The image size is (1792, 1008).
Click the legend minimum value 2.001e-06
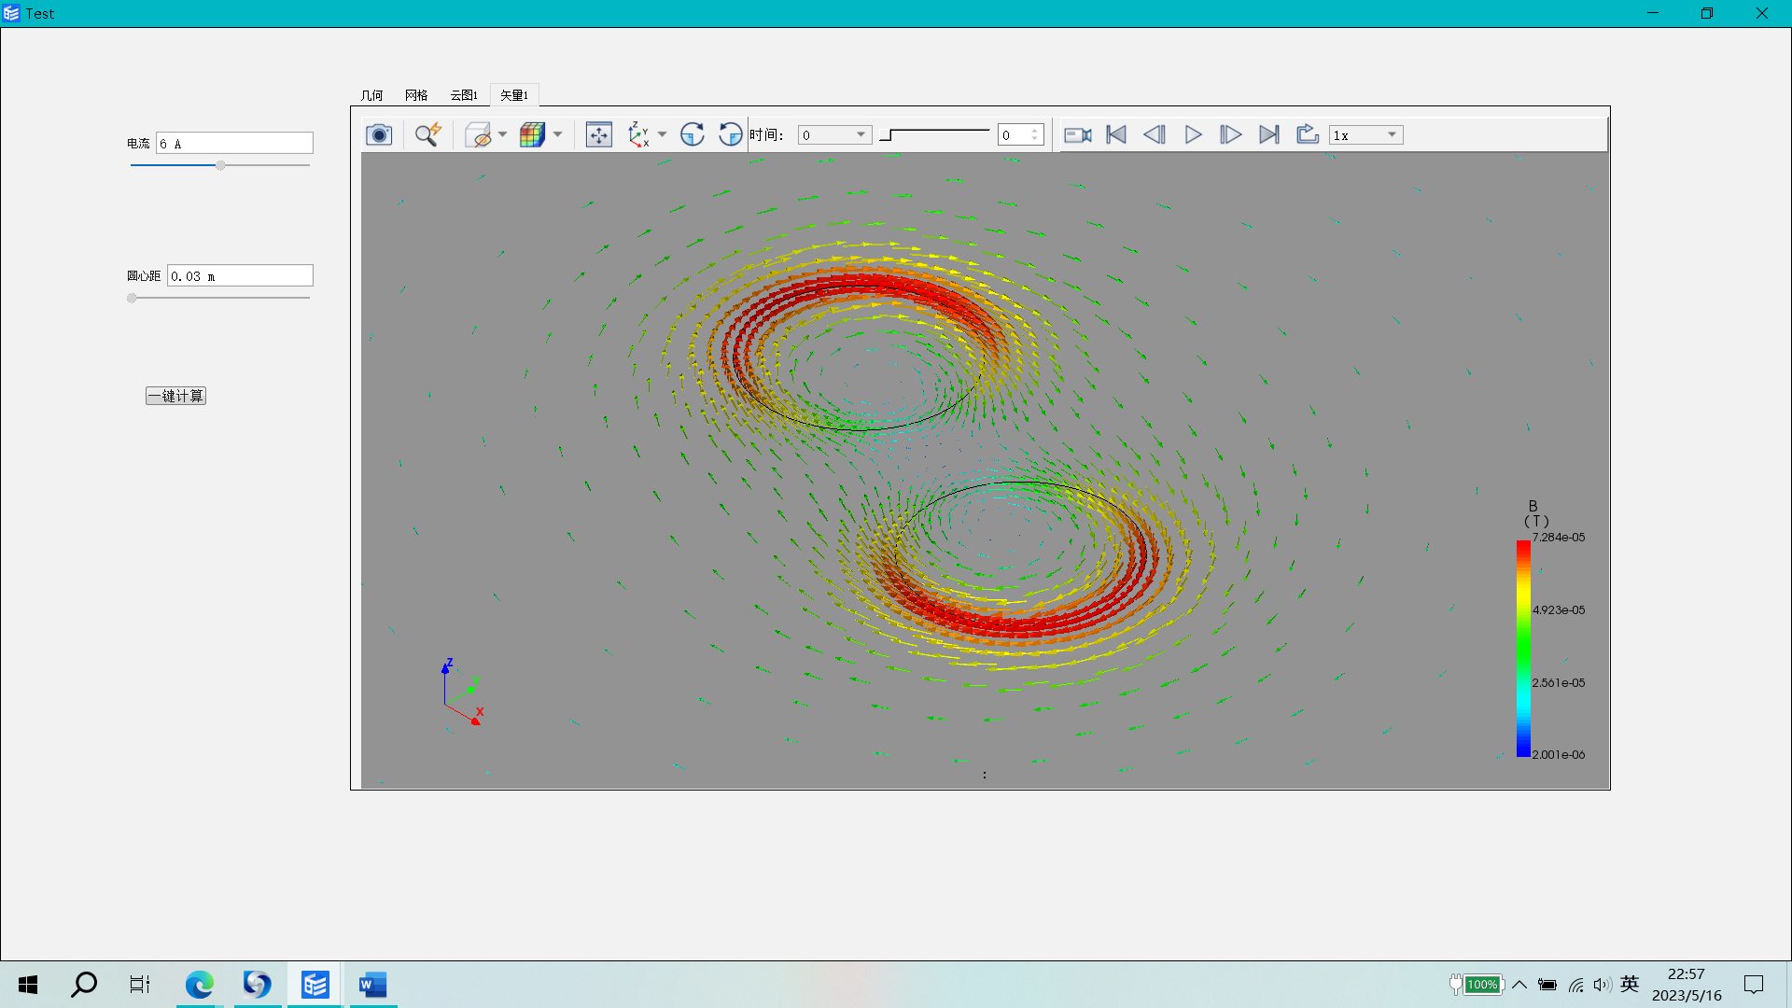[1559, 755]
